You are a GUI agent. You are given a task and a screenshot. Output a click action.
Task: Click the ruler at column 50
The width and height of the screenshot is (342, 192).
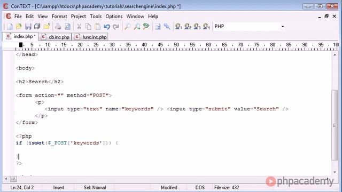(x=176, y=45)
